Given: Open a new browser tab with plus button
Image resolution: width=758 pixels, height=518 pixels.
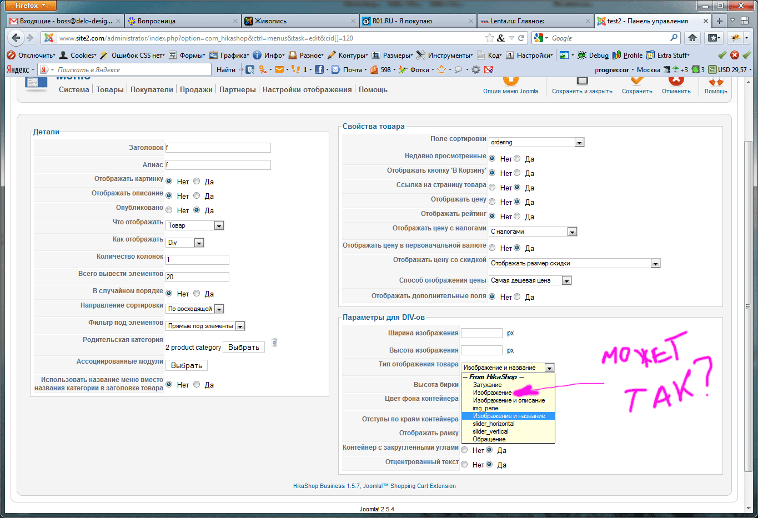Looking at the screenshot, I should pyautogui.click(x=719, y=21).
